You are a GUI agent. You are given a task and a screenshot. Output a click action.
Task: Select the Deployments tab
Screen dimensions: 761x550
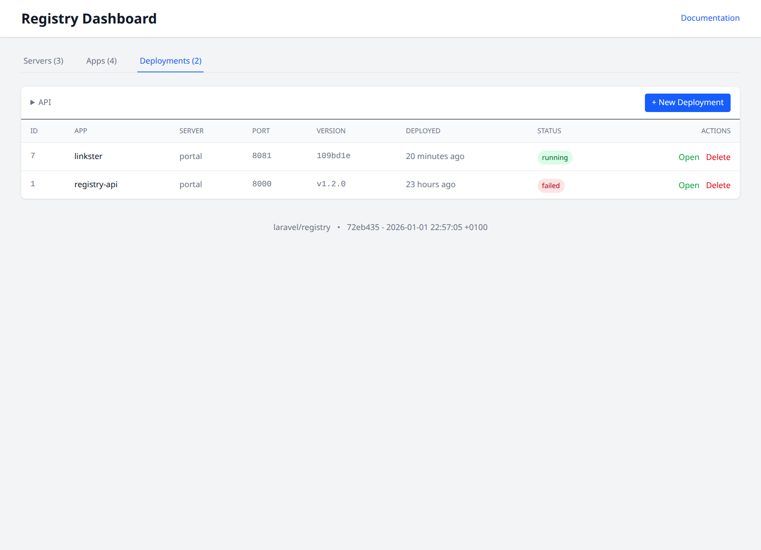click(x=170, y=61)
